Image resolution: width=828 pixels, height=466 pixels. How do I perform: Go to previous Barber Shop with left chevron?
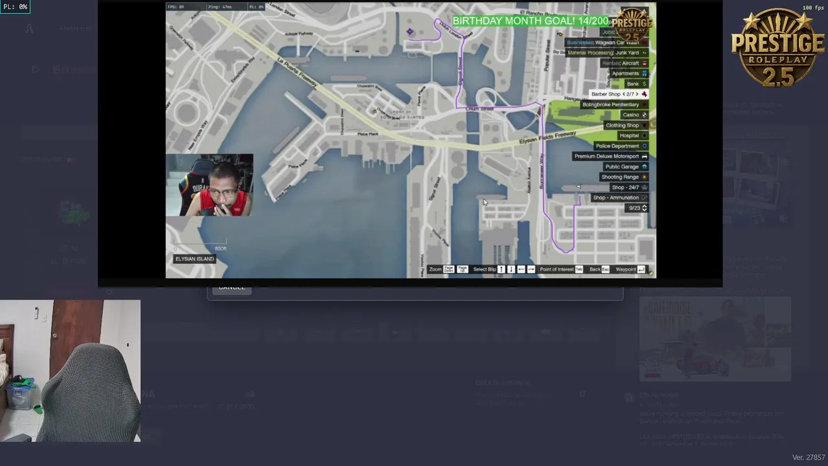pyautogui.click(x=624, y=94)
